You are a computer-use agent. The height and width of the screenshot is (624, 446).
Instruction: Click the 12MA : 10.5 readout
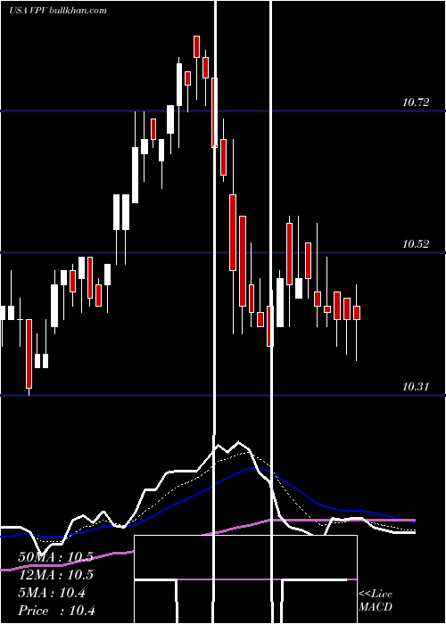[x=55, y=575]
